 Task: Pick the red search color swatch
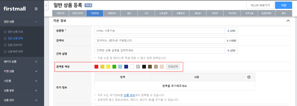(x=97, y=67)
